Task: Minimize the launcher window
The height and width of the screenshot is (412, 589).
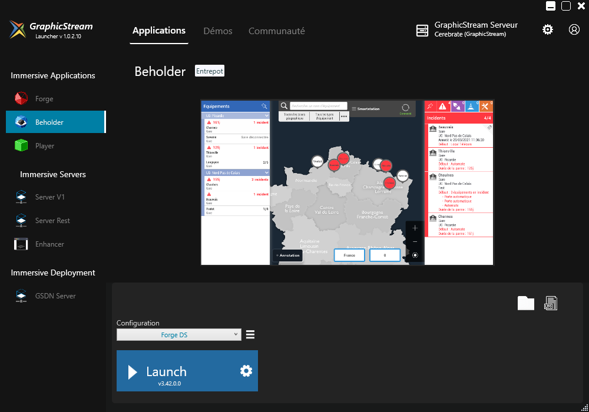Action: (x=551, y=6)
